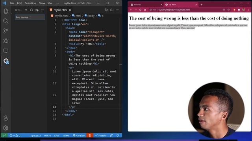Select the Extensions view icon
This screenshot has width=252, height=141.
pos(6,61)
